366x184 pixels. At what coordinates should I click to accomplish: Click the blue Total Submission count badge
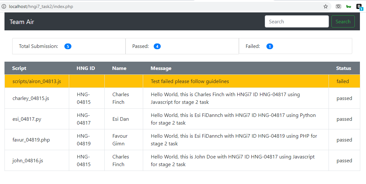(x=68, y=46)
